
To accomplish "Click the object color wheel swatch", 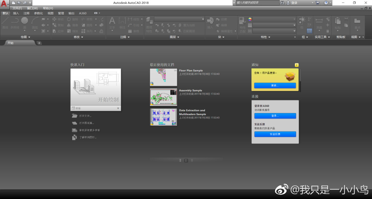I will point(250,19).
